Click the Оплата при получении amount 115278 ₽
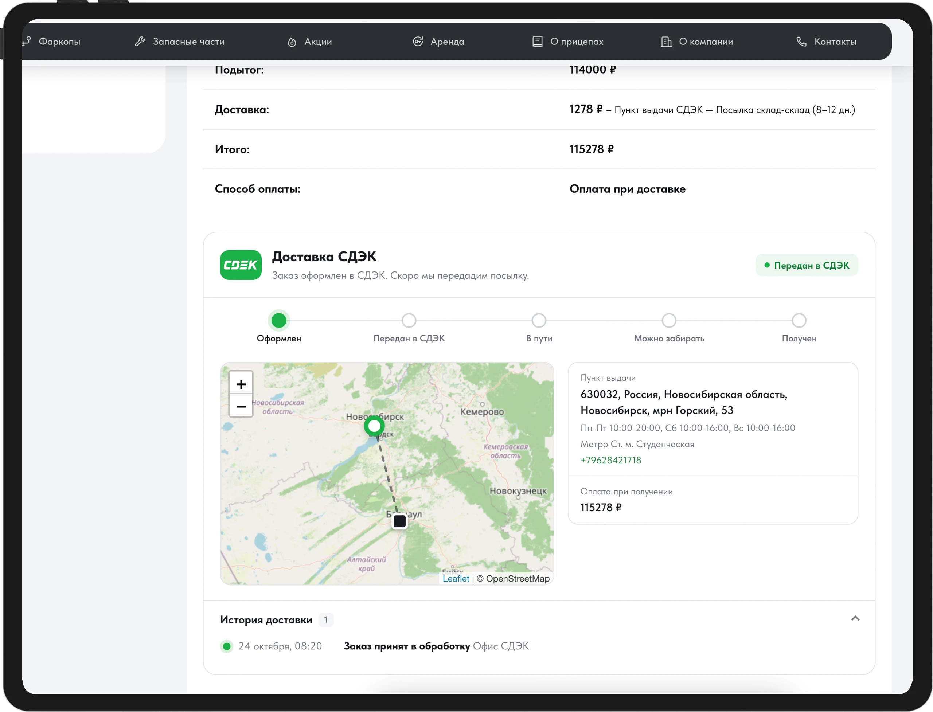 [601, 508]
